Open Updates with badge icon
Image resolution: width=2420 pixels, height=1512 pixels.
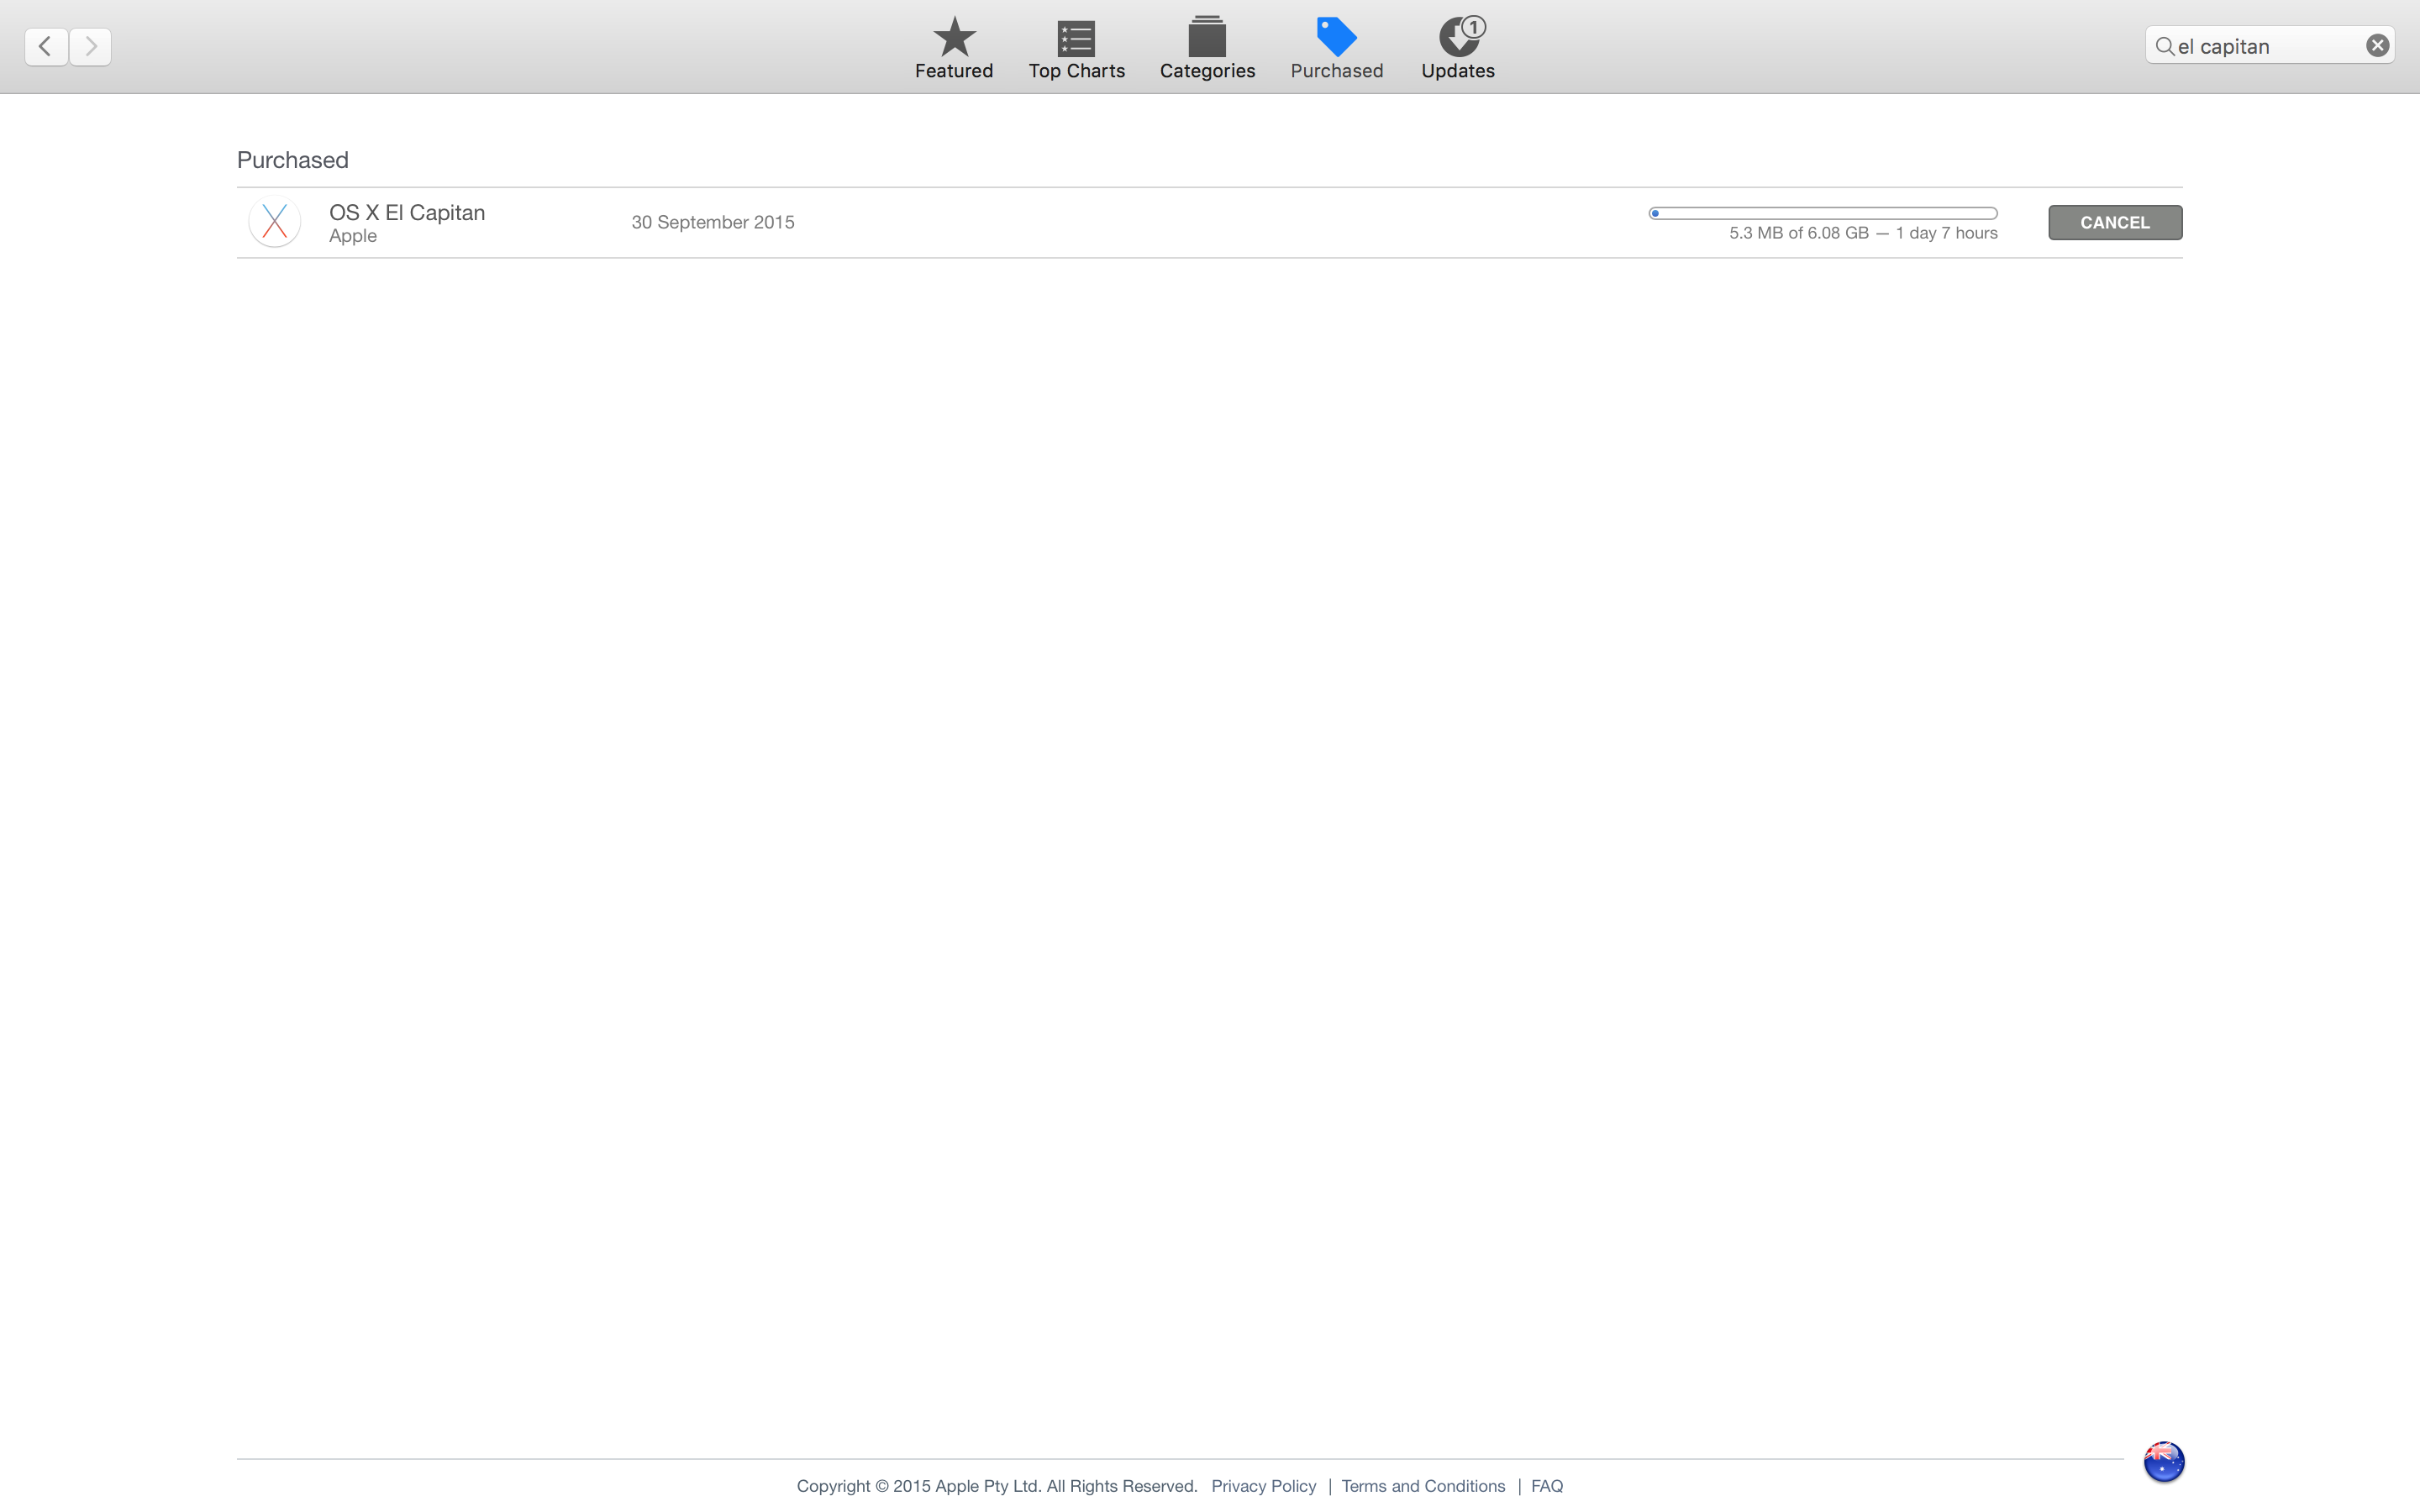[1458, 38]
